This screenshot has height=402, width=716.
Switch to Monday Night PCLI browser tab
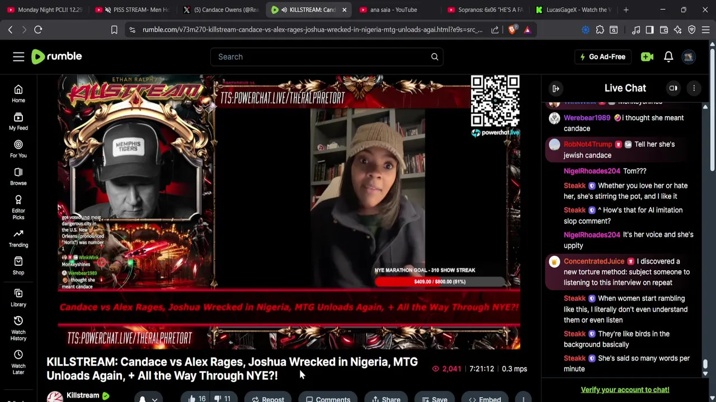coord(44,9)
